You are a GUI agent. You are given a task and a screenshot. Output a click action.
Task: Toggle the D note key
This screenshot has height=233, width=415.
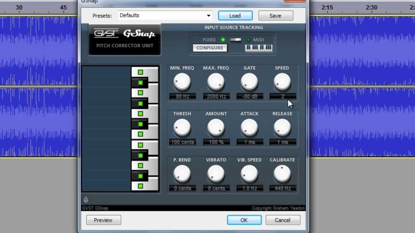(x=140, y=165)
